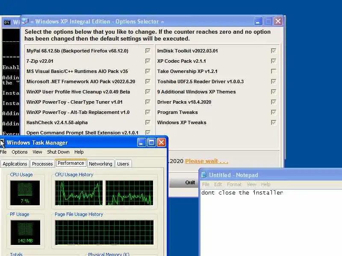
Task: Open Notepad Help menu
Action: click(265, 184)
